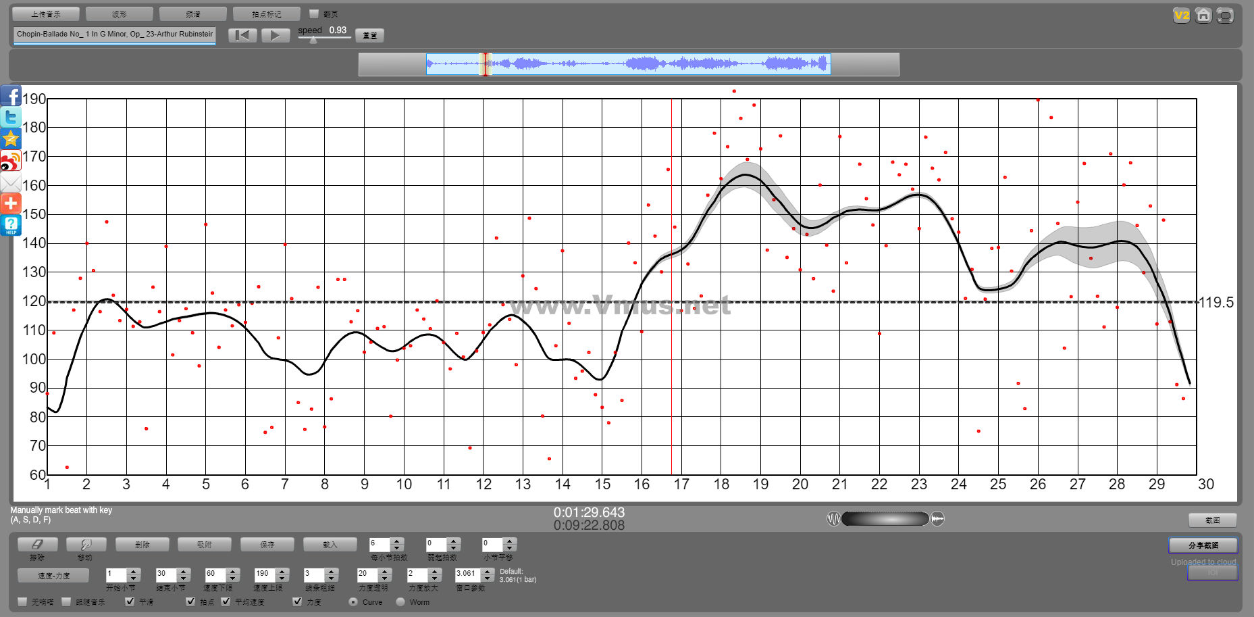The height and width of the screenshot is (617, 1254).
Task: Open the blue HELP question mark icon
Action: pos(11,225)
